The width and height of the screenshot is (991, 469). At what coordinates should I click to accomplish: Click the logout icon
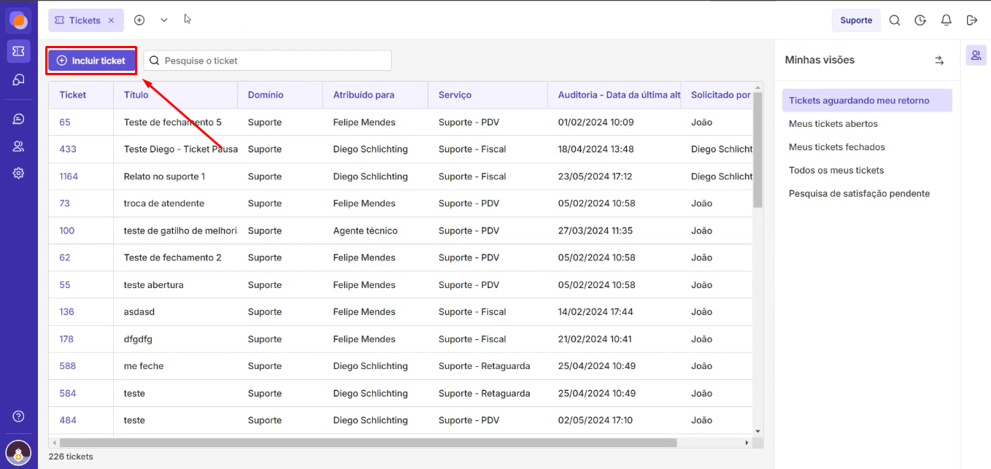[972, 20]
